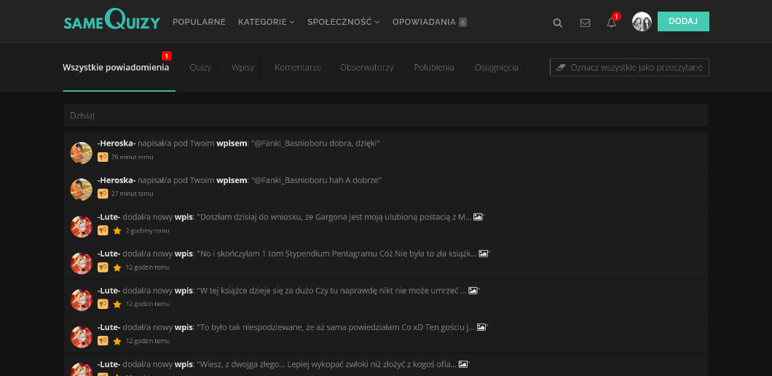Image resolution: width=772 pixels, height=376 pixels.
Task: Expand the Kategorie dropdown menu
Action: tap(266, 22)
